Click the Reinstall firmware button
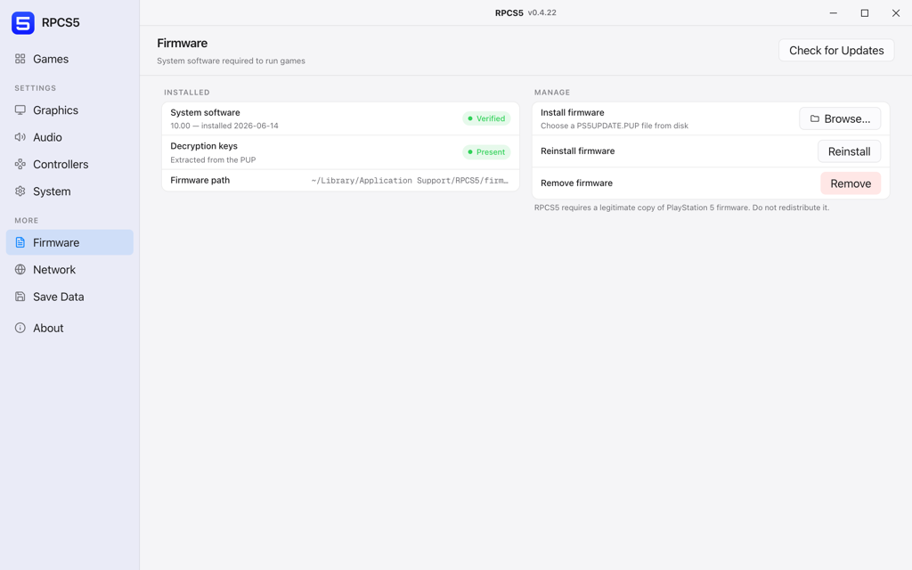The image size is (912, 570). [849, 151]
